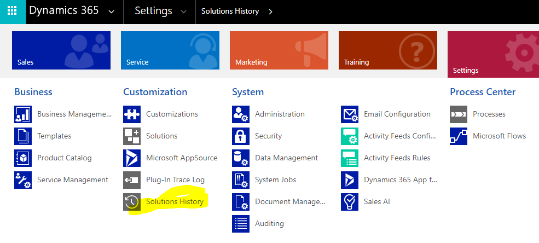Screen dimensions: 539x243
Task: Click the Sales AI lightbulb icon
Action: point(350,202)
